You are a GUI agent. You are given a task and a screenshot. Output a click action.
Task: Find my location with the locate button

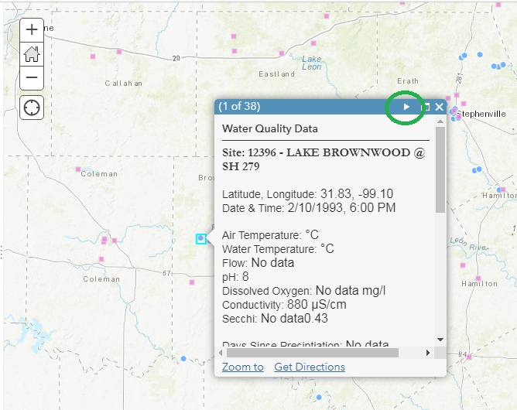(32, 108)
